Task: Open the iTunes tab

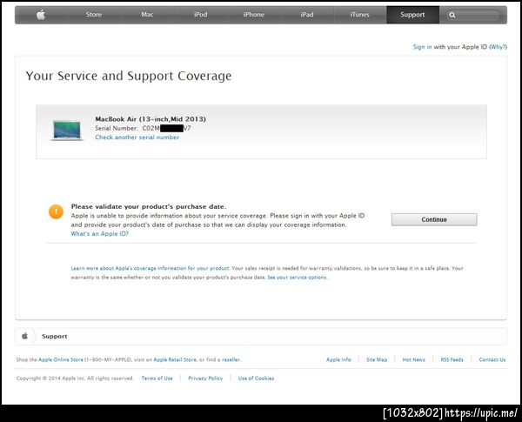Action: [360, 15]
